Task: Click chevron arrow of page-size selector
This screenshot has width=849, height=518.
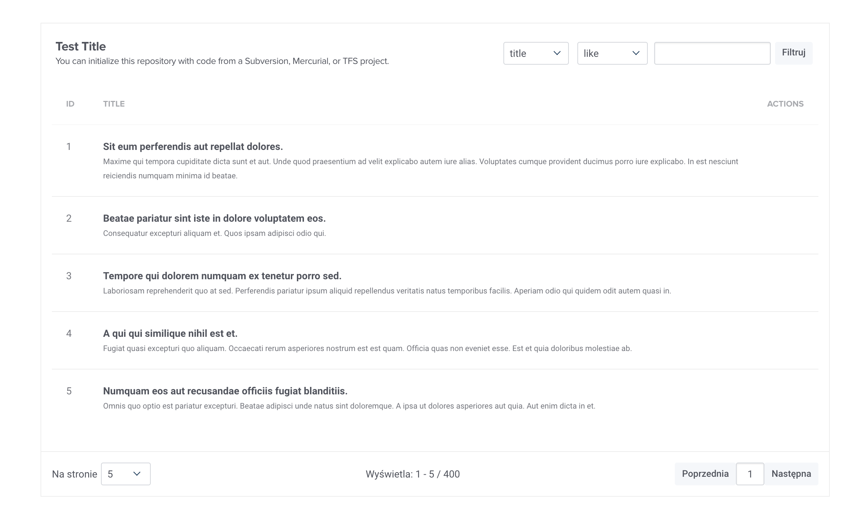Action: click(x=137, y=474)
